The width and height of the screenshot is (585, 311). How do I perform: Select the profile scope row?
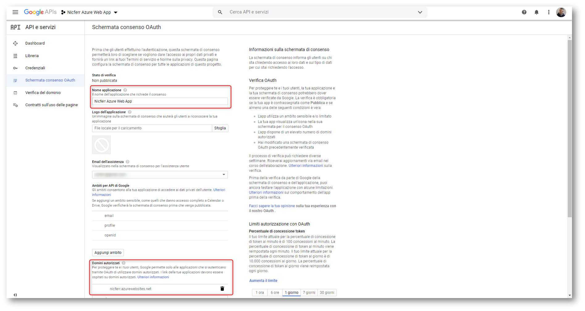coord(160,226)
